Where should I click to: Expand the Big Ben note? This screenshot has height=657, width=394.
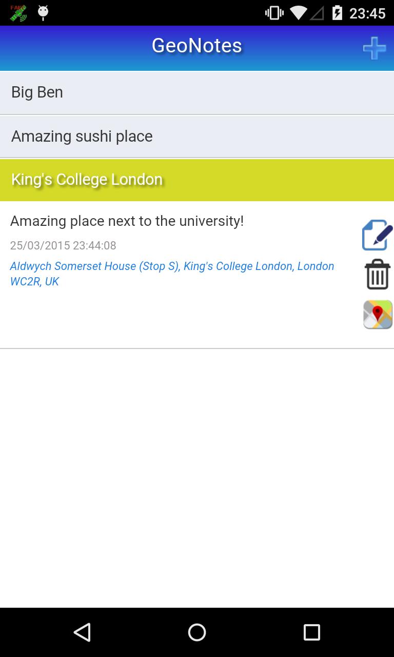click(197, 92)
